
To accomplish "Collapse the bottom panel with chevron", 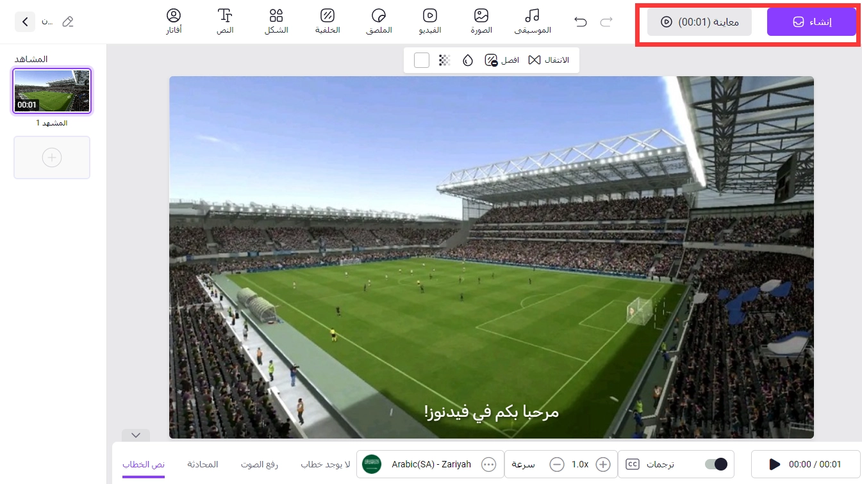I will (136, 435).
